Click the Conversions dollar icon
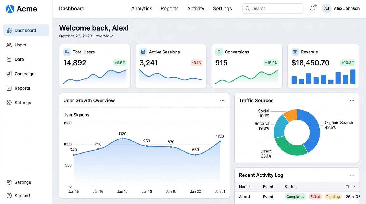 point(219,52)
